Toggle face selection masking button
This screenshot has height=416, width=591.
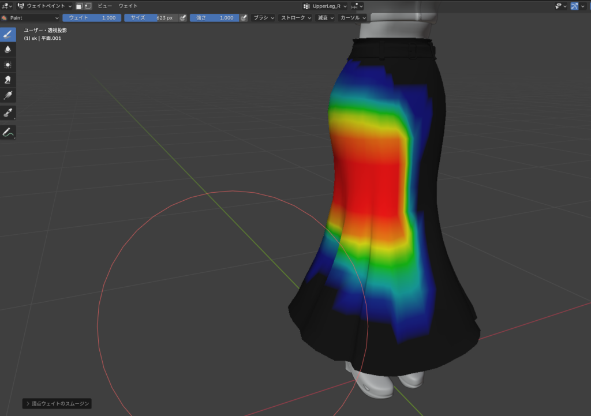coord(80,6)
